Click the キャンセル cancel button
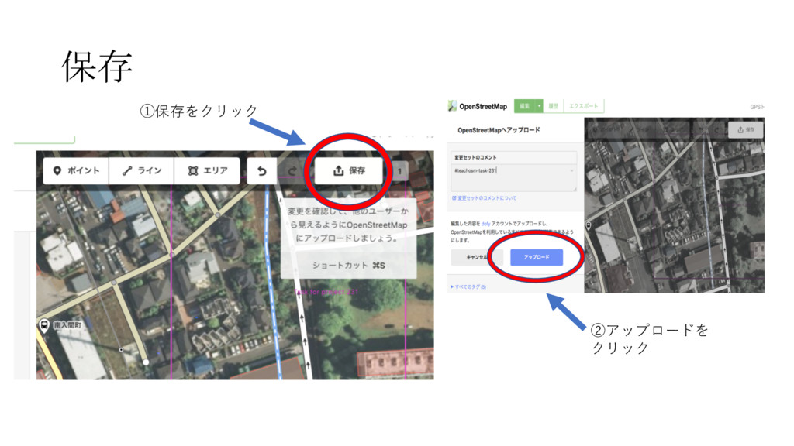The image size is (794, 446). (476, 257)
